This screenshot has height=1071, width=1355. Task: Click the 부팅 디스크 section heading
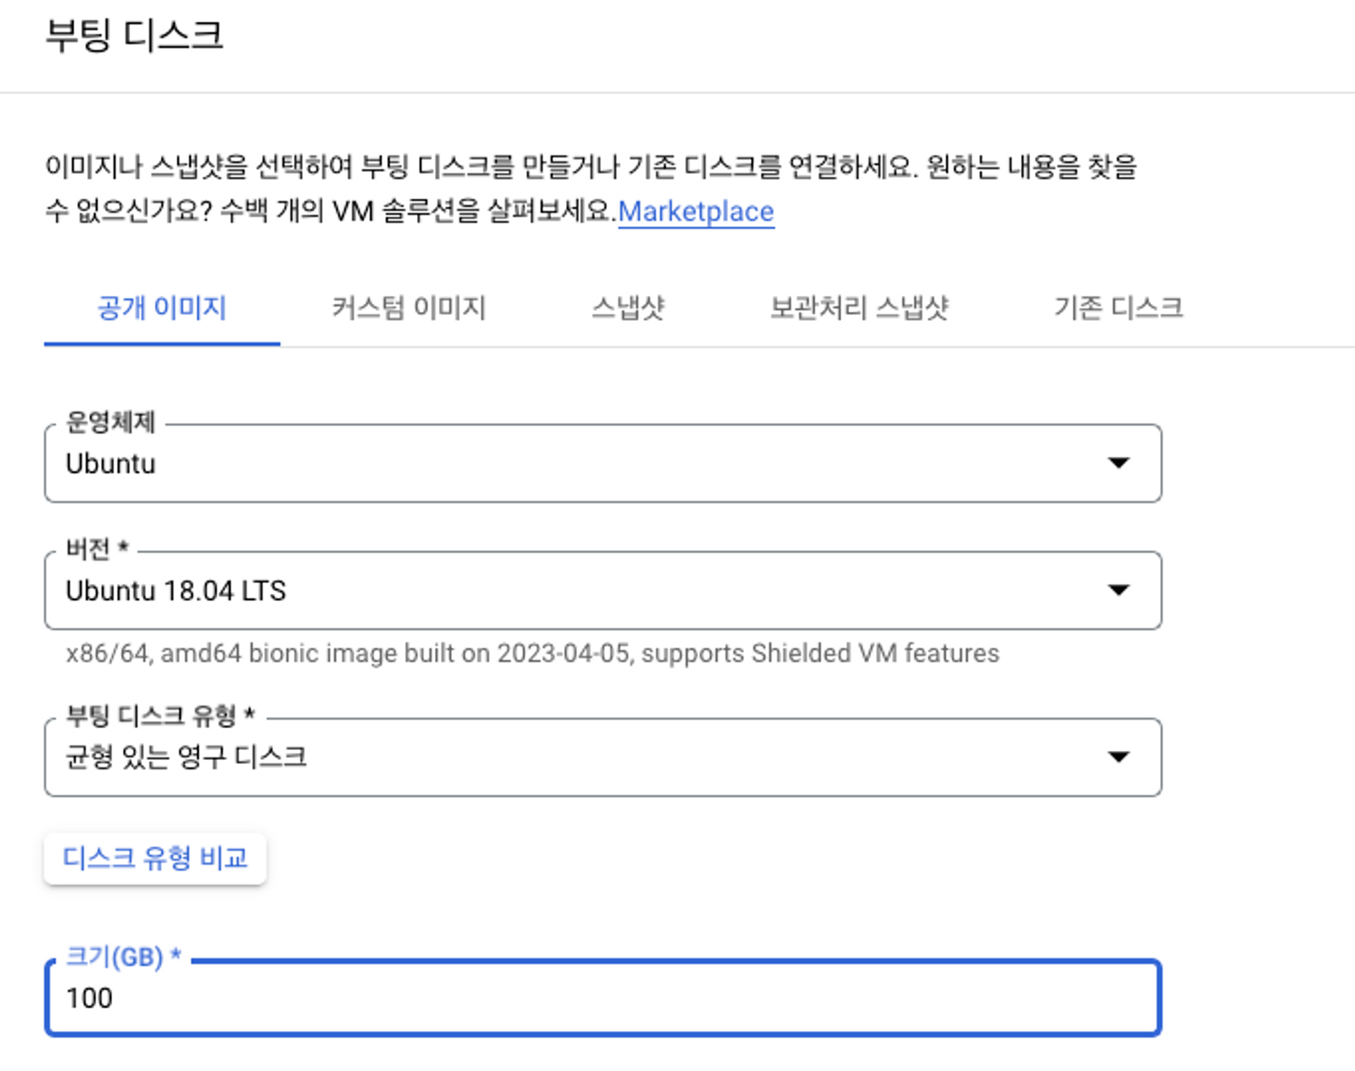[134, 35]
